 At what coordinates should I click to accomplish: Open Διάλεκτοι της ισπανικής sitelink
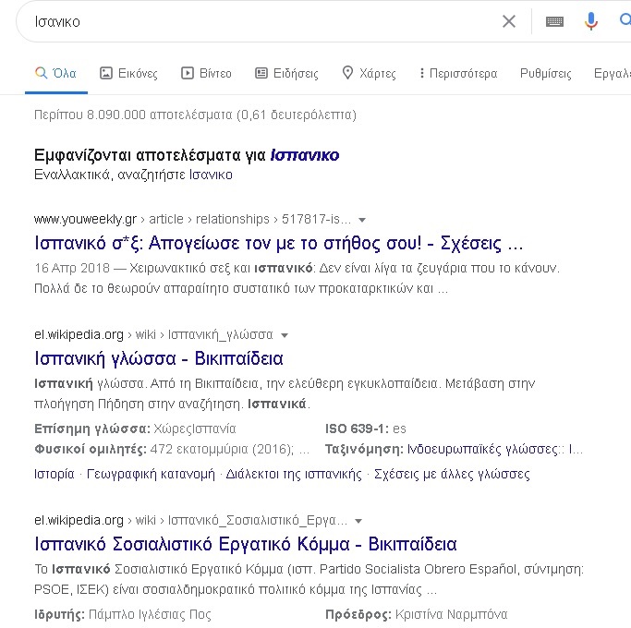coord(295,474)
